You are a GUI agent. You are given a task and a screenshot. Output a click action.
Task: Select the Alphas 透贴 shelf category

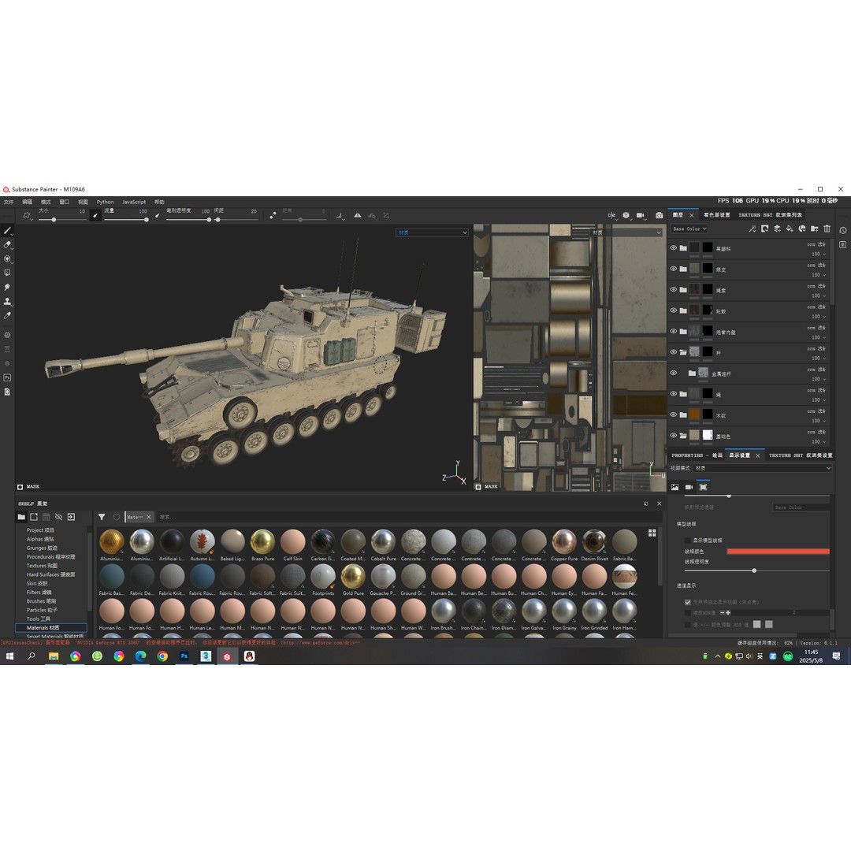pos(40,539)
